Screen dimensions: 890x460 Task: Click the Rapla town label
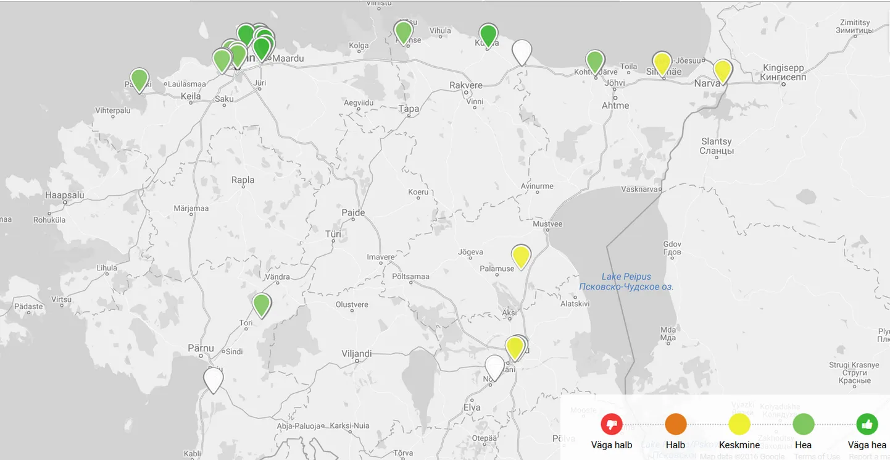point(243,180)
